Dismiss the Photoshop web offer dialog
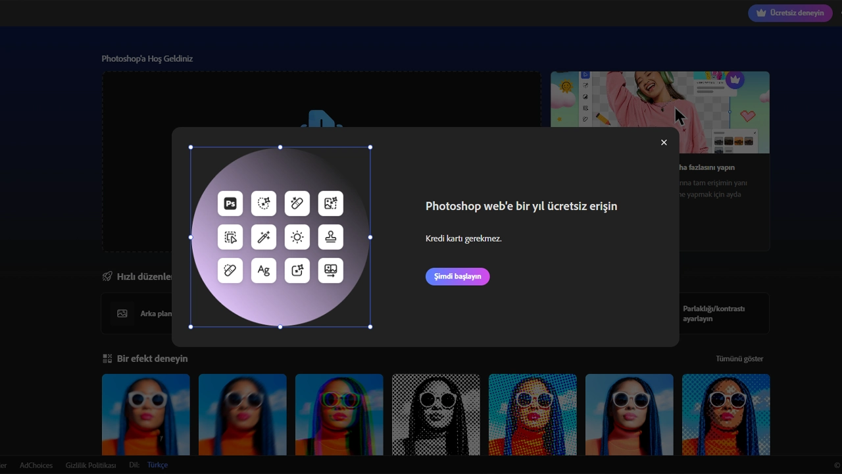842x474 pixels. pos(664,142)
